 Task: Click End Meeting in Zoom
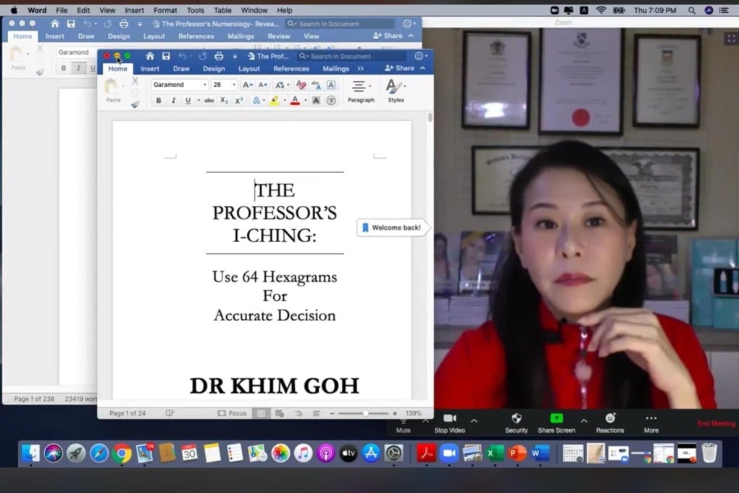pos(716,423)
